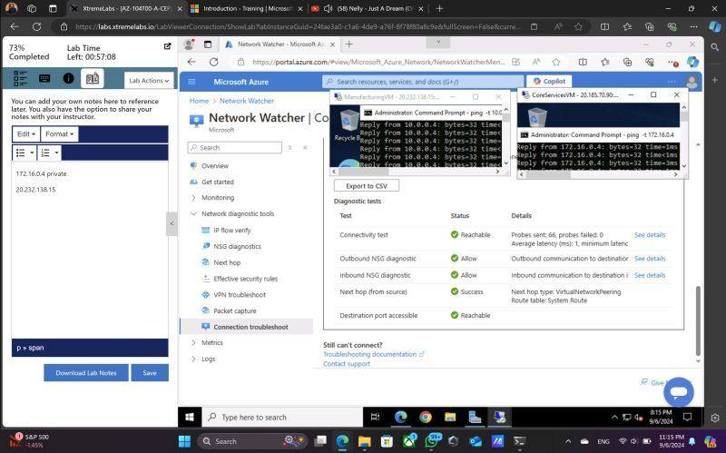Open NSG diagnostics tool
The height and width of the screenshot is (453, 726).
(237, 246)
